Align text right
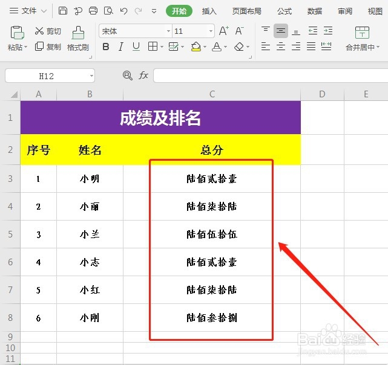The height and width of the screenshot is (365, 388). click(296, 46)
